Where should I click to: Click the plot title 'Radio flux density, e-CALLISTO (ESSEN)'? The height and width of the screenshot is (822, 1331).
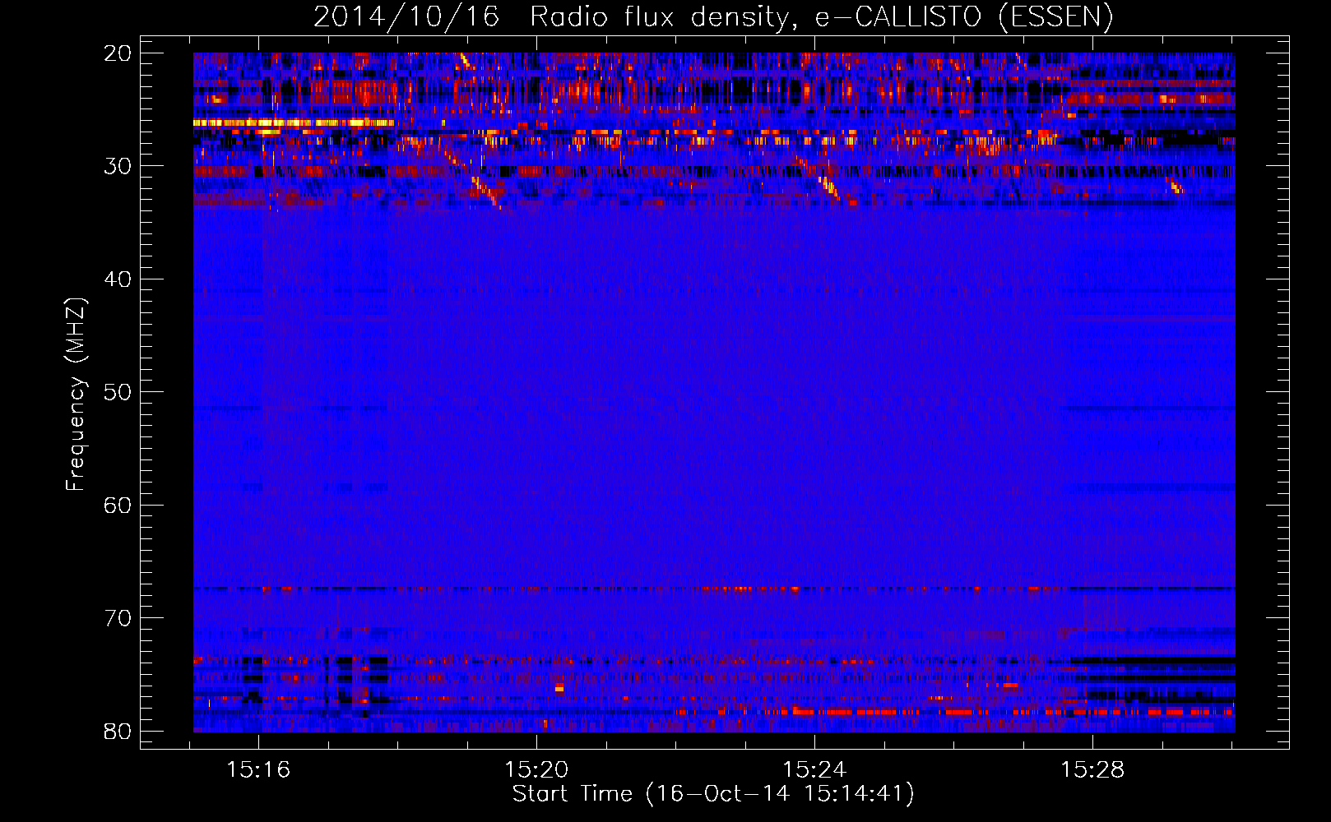[x=821, y=16]
